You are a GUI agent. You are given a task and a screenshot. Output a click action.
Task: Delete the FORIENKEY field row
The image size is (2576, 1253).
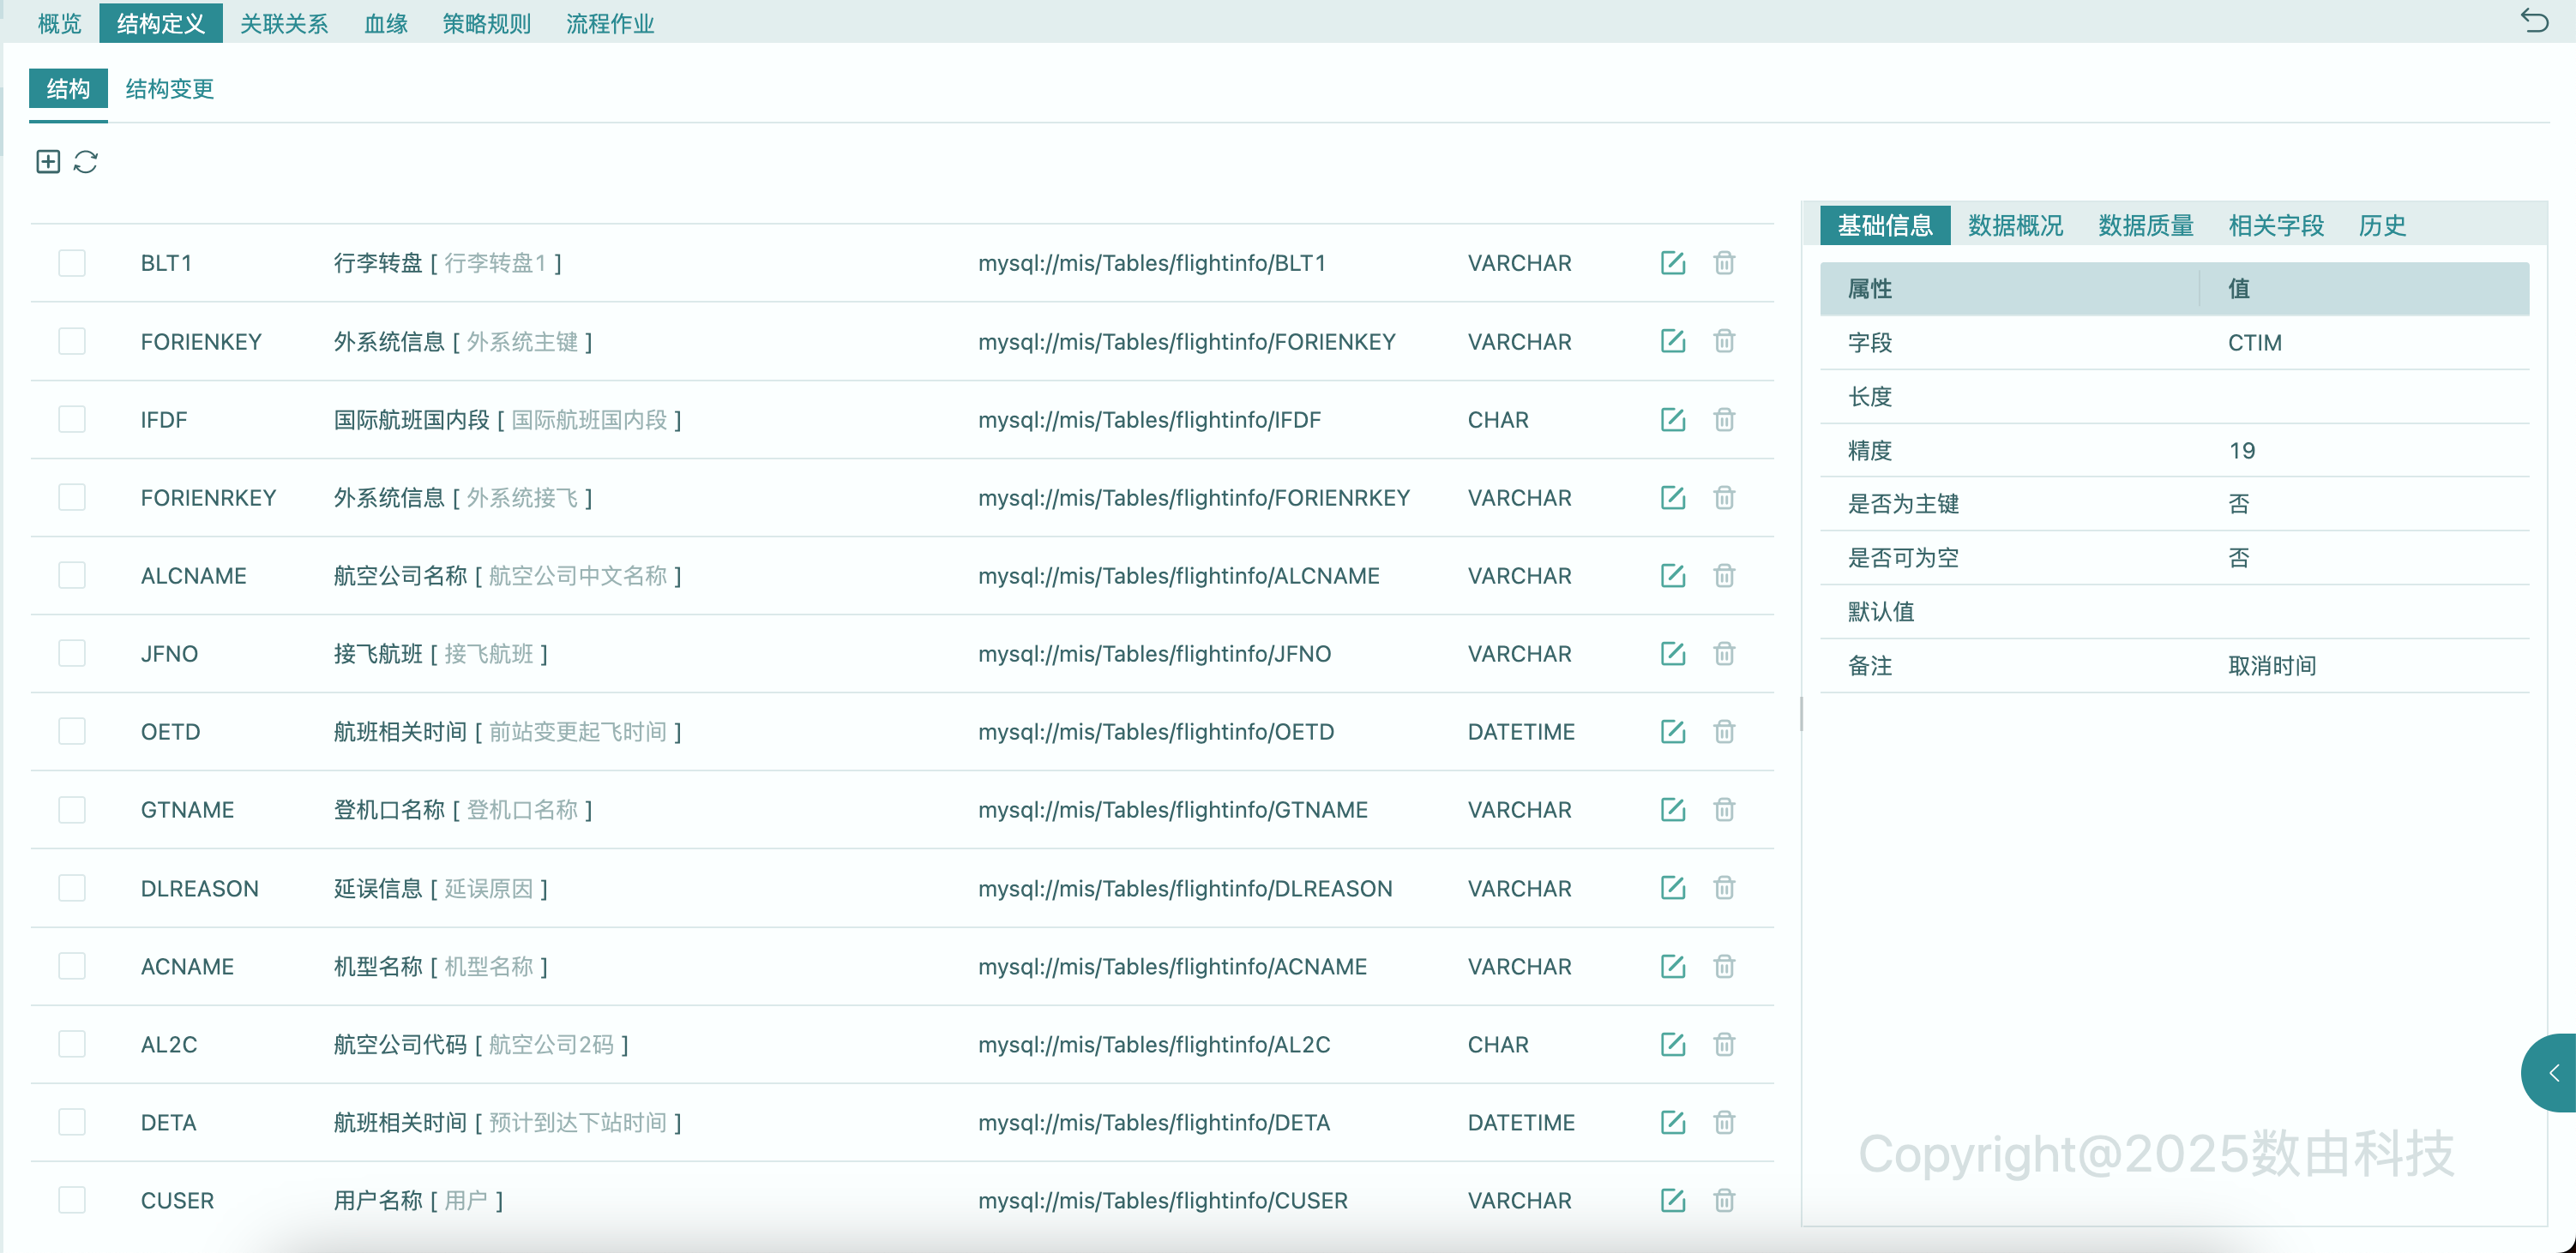coord(1724,342)
